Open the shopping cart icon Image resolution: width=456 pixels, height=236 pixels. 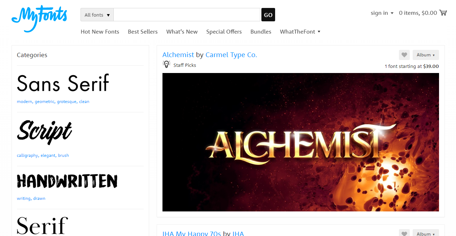click(x=443, y=13)
